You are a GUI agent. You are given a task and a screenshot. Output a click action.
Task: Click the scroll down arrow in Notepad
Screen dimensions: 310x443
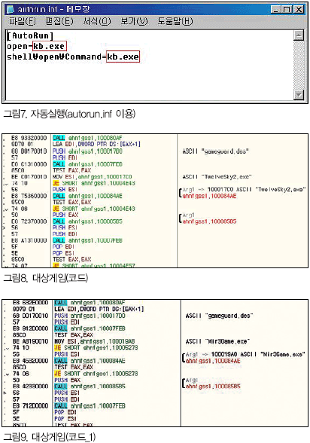[x=299, y=94]
